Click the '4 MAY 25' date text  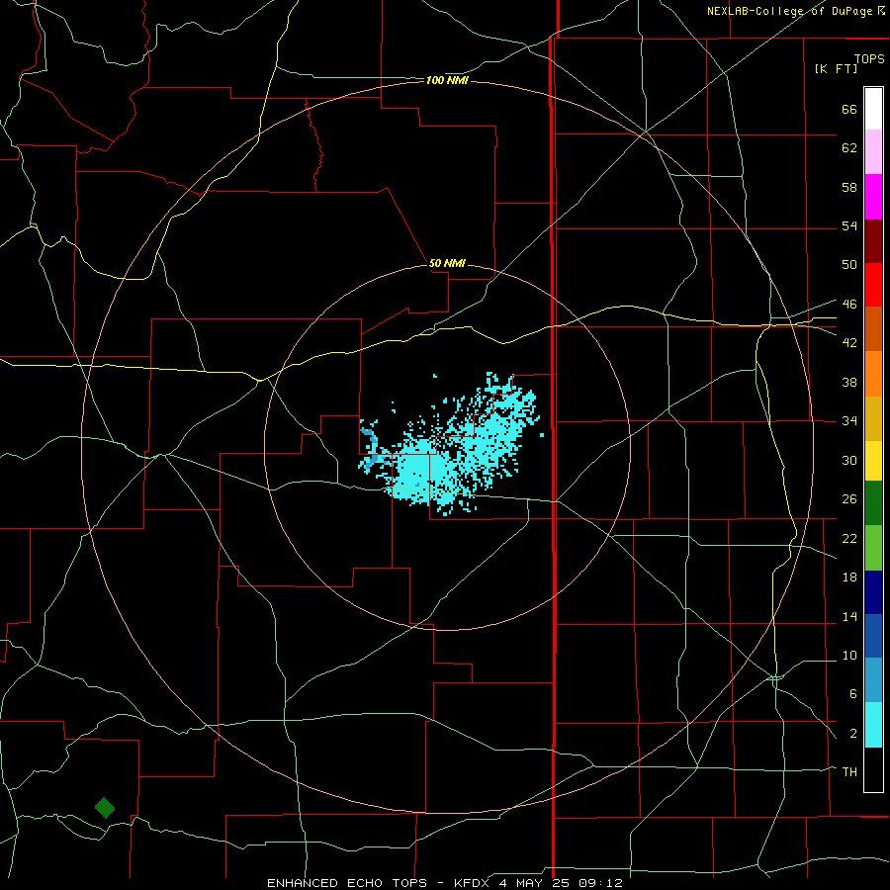[535, 883]
